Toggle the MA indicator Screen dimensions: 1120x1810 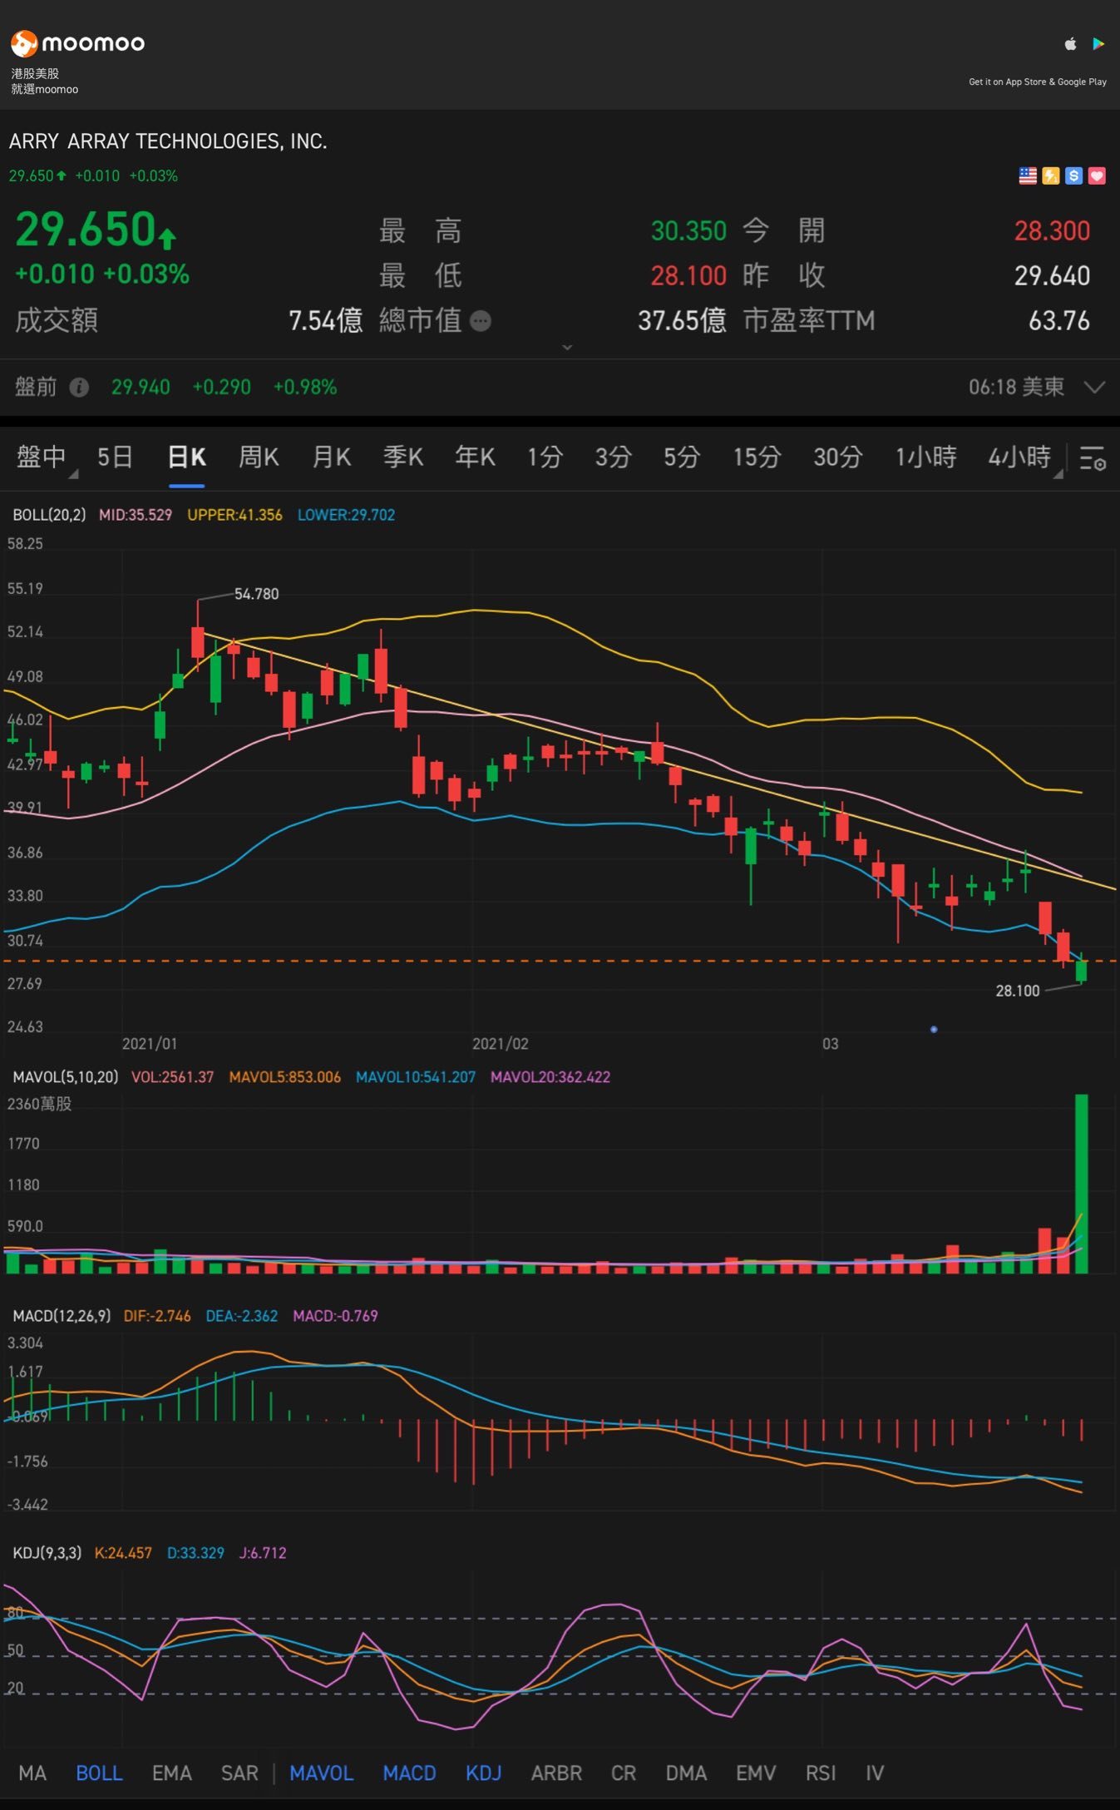coord(32,1773)
